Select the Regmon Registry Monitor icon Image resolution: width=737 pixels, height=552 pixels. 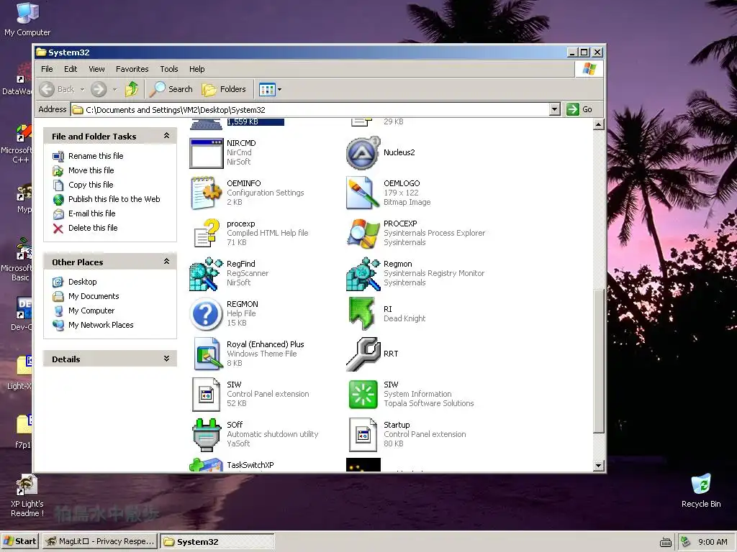point(363,274)
